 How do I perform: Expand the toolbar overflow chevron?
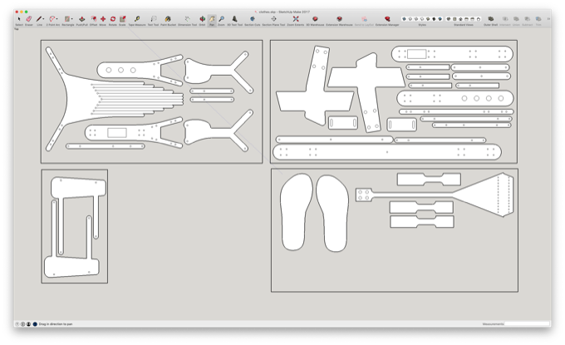(x=548, y=19)
